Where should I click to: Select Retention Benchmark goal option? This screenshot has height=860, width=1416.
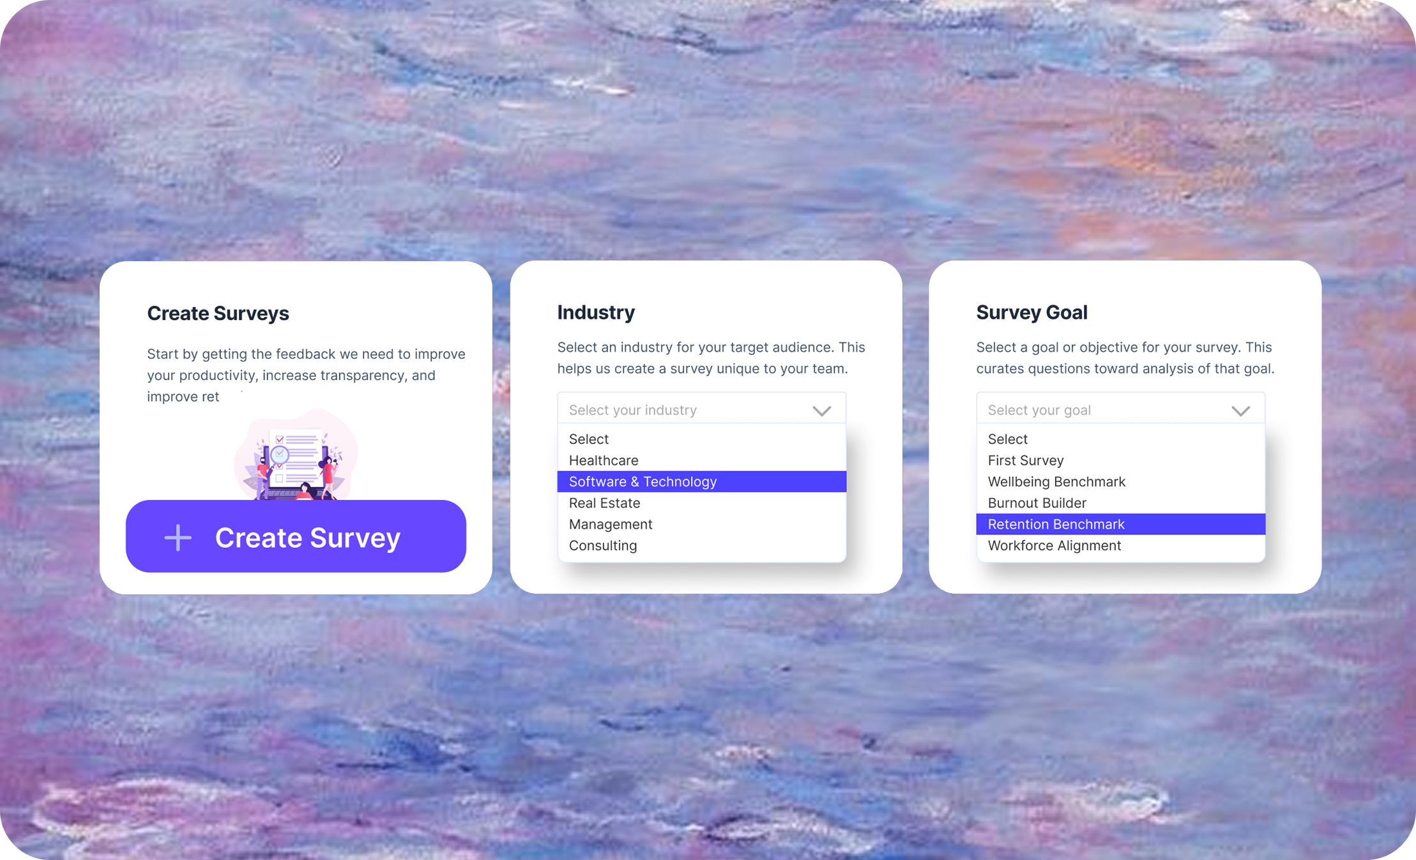pos(1056,524)
